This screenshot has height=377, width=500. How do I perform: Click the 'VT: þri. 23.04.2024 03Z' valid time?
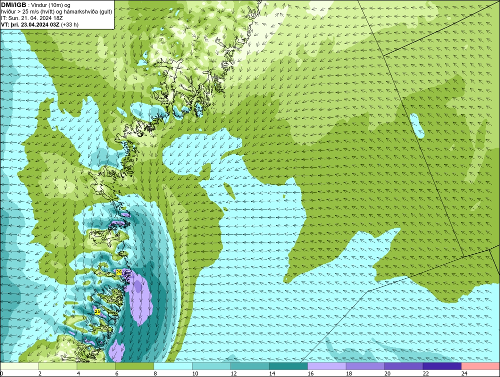click(30, 24)
